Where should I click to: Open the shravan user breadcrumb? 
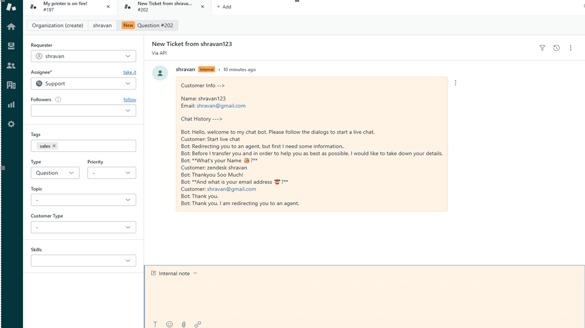click(102, 25)
